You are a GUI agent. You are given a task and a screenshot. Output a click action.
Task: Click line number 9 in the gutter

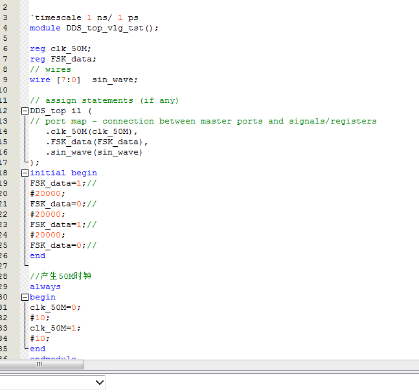(5, 80)
